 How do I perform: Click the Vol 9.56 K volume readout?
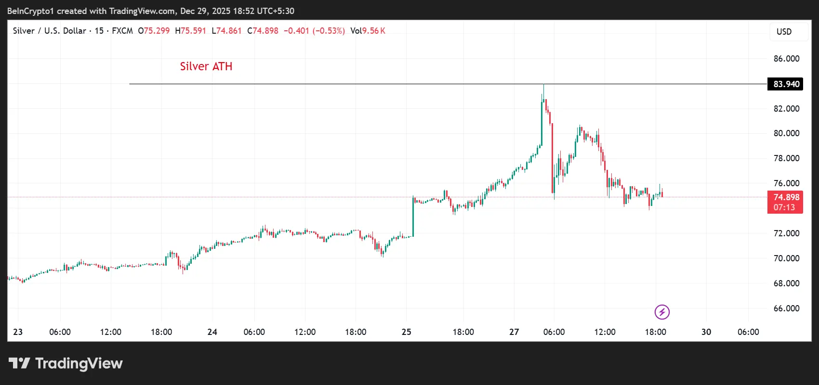(368, 31)
